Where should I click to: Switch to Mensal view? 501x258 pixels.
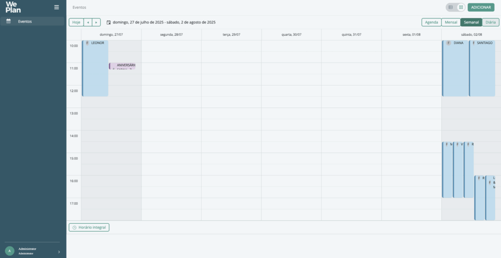(451, 22)
